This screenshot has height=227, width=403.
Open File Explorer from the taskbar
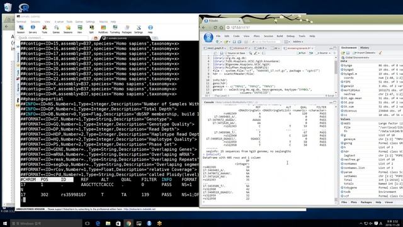tap(108, 223)
